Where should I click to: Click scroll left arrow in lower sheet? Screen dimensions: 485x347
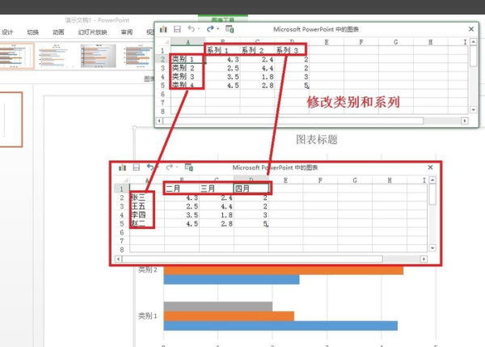coord(118,259)
